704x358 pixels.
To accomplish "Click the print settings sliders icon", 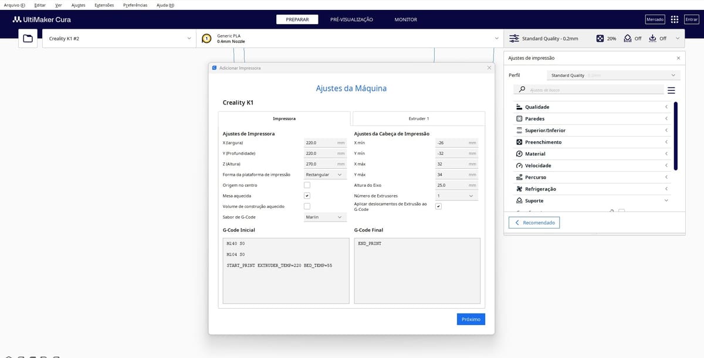I will [x=514, y=39].
